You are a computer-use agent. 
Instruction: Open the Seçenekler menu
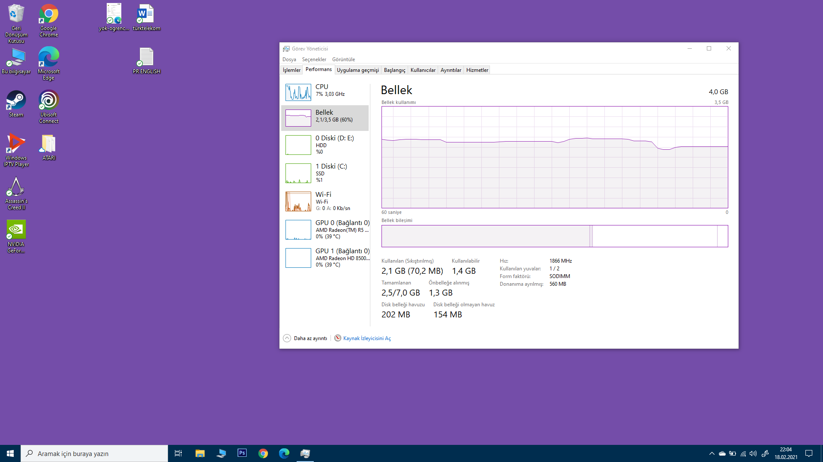tap(314, 59)
